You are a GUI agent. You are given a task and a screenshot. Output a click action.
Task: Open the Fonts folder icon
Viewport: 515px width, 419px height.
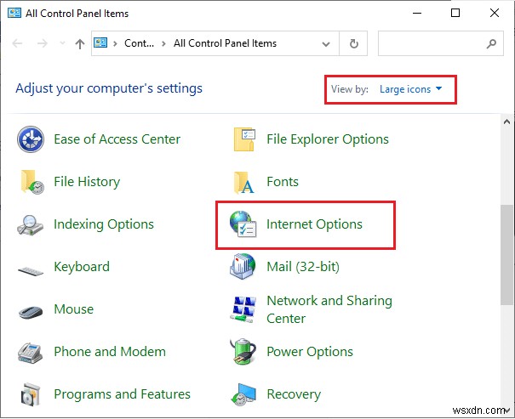click(244, 182)
